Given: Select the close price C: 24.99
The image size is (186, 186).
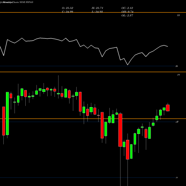Looking at the screenshot, I should [x=67, y=12].
